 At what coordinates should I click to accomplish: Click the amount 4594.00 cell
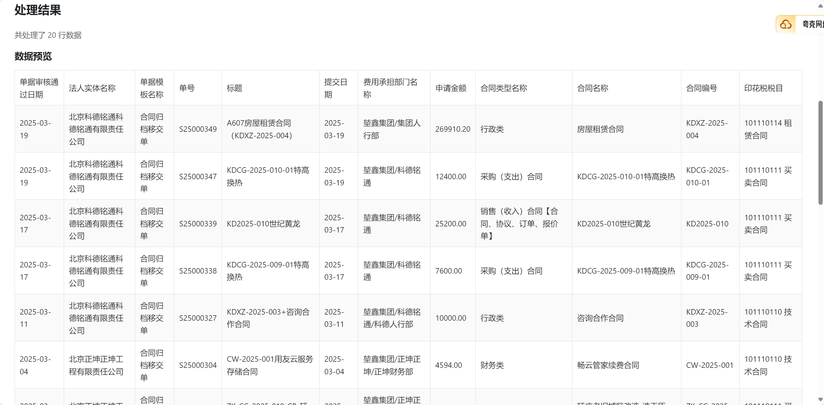click(448, 365)
